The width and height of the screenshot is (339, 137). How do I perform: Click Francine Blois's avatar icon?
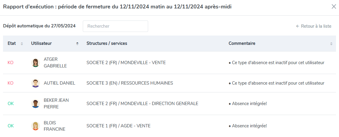(36, 126)
